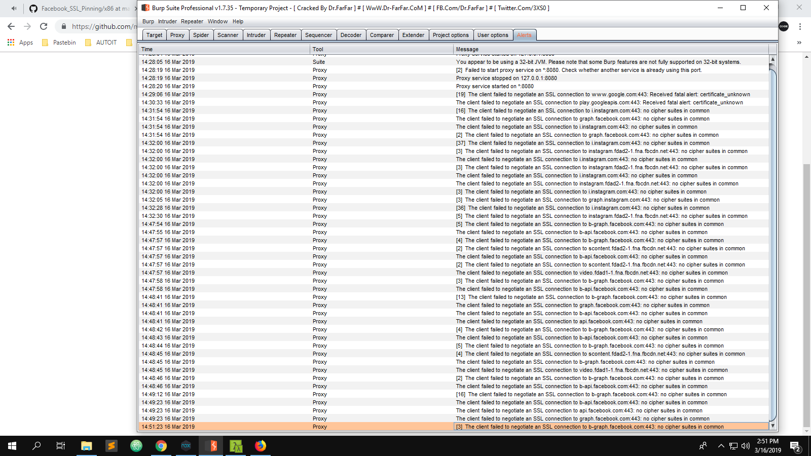Screen dimensions: 811x456
Task: Click the alerts table scroll up arrow
Action: coord(772,59)
